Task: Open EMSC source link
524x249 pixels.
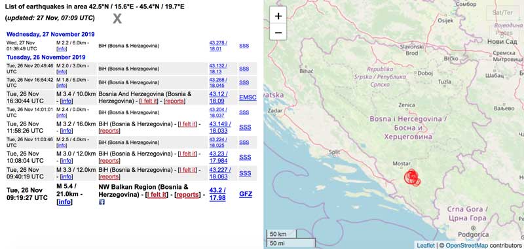Action: pos(248,97)
